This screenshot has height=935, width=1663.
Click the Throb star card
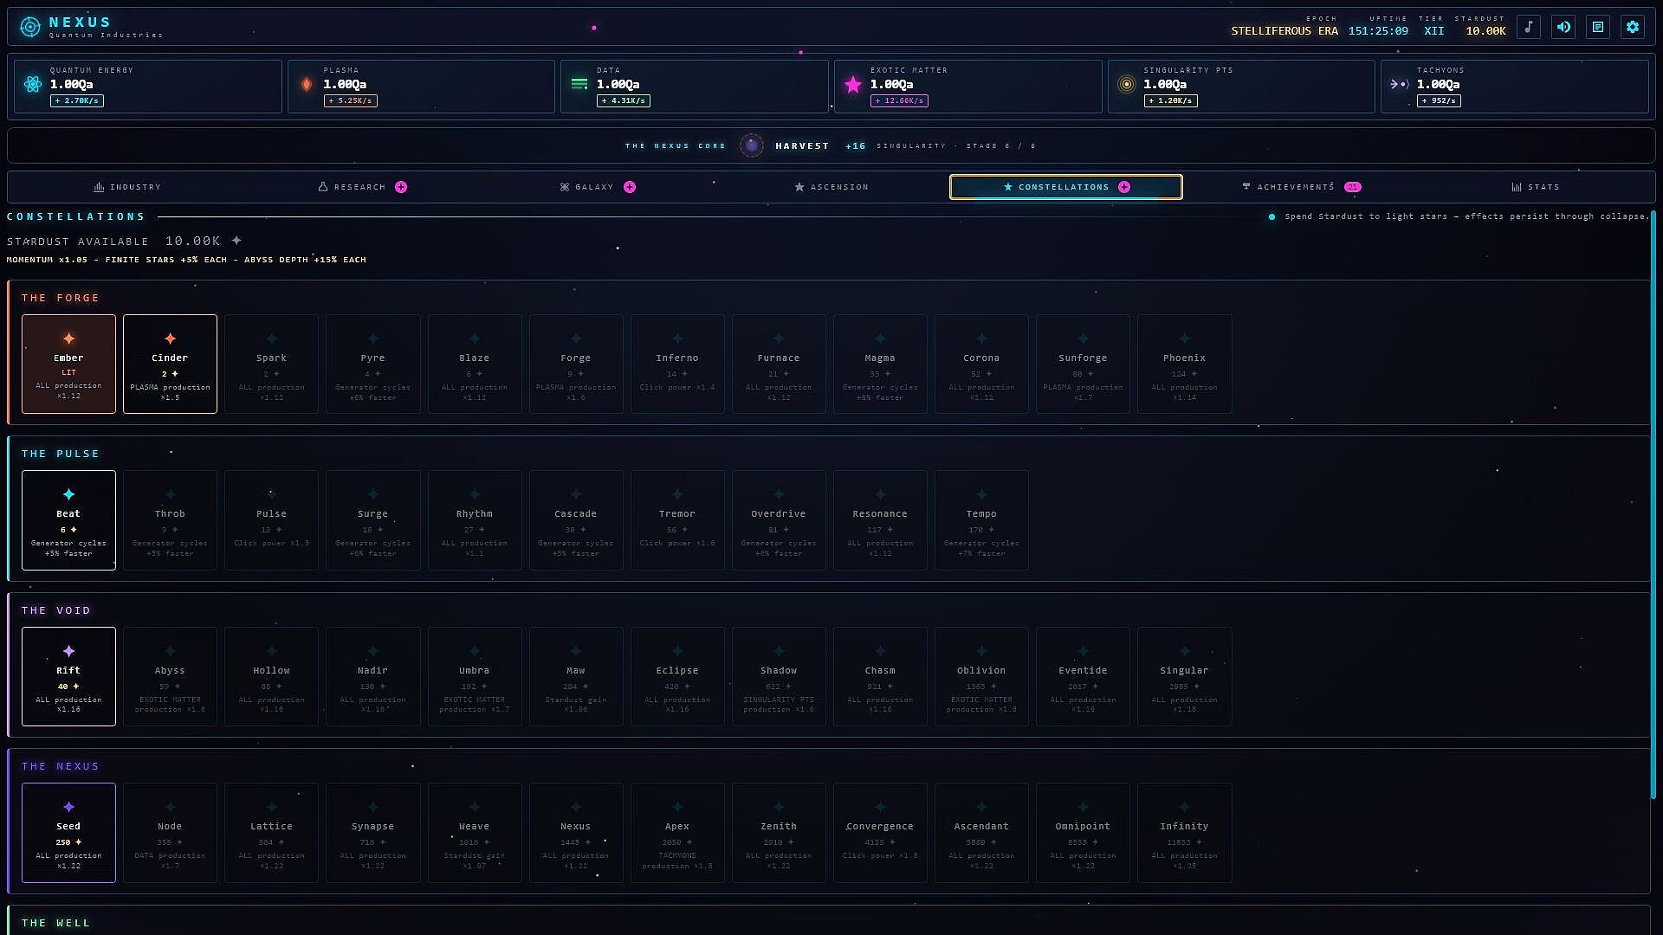[170, 520]
